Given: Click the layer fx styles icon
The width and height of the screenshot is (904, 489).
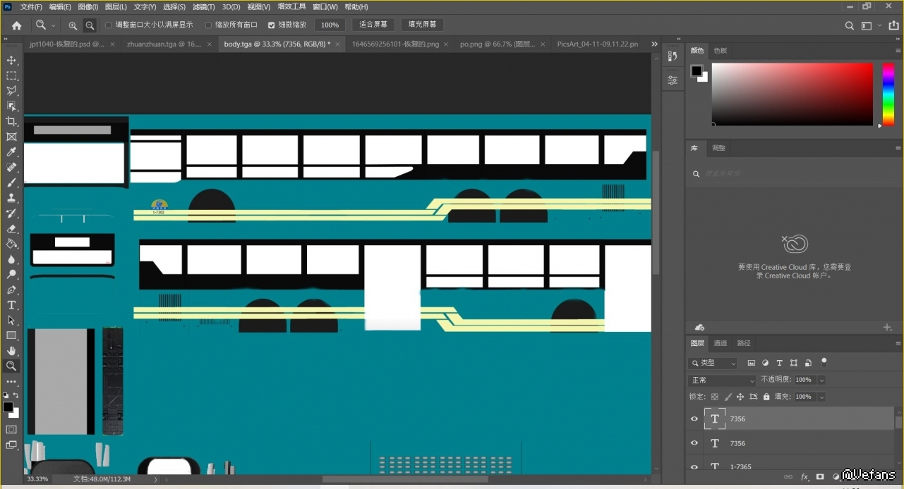Looking at the screenshot, I should tap(804, 477).
